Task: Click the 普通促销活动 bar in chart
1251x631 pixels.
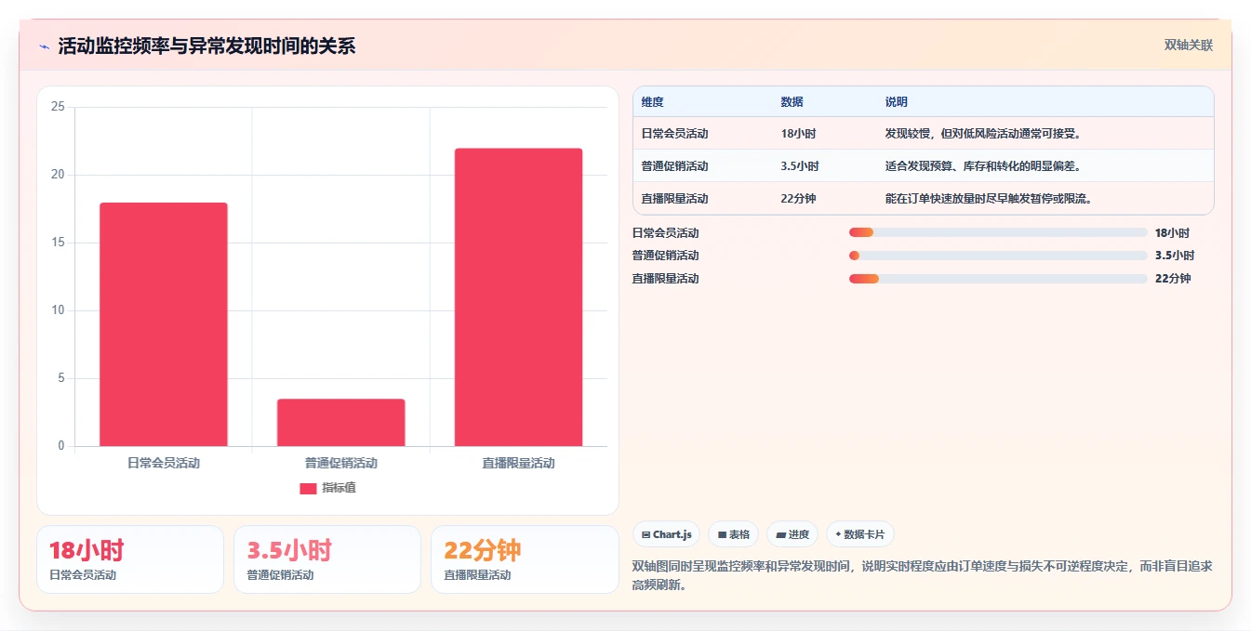Action: pyautogui.click(x=340, y=423)
